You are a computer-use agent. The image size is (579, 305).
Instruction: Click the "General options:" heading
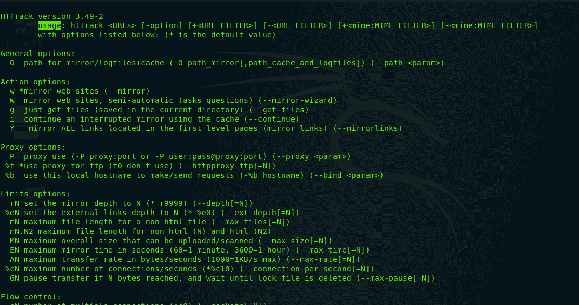pyautogui.click(x=37, y=54)
